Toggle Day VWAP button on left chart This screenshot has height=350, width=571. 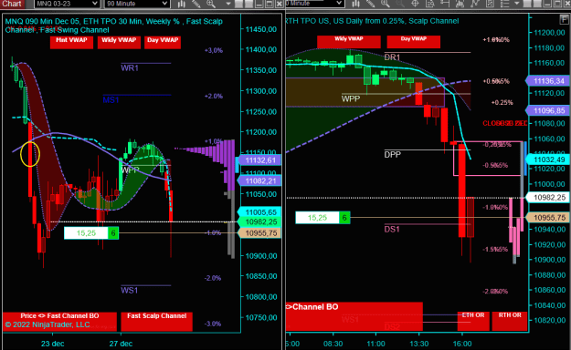[x=163, y=42]
